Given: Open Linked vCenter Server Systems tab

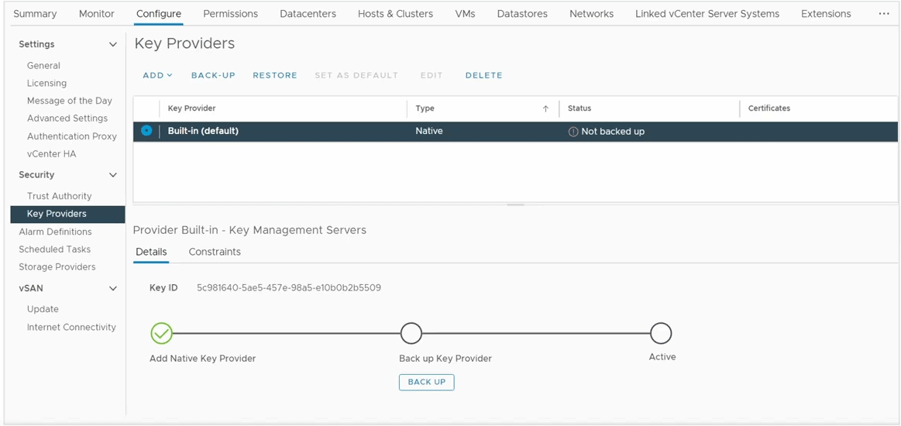Looking at the screenshot, I should tap(707, 14).
